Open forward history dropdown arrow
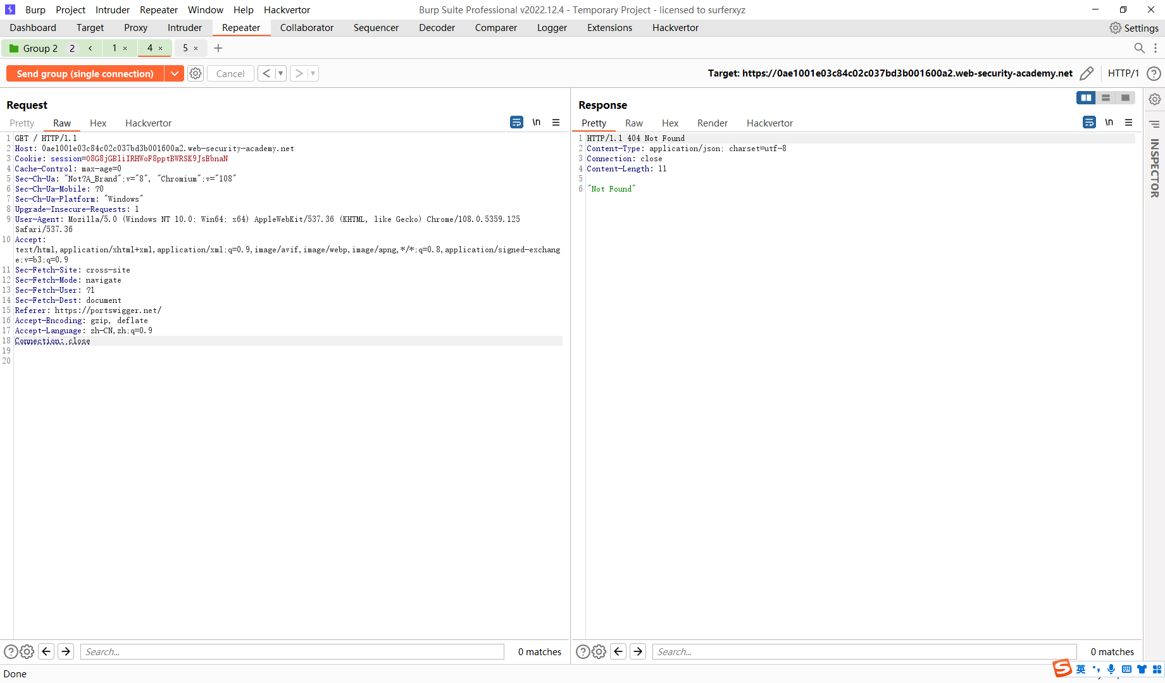The image size is (1165, 683). [x=313, y=73]
